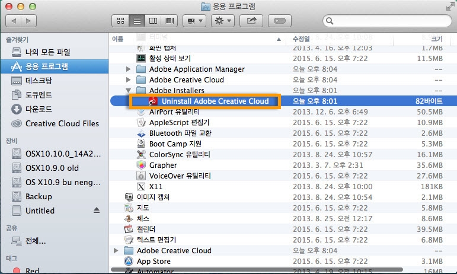Image resolution: width=457 pixels, height=274 pixels.
Task: Open Creative Cloud Files in the sidebar
Action: click(x=54, y=123)
